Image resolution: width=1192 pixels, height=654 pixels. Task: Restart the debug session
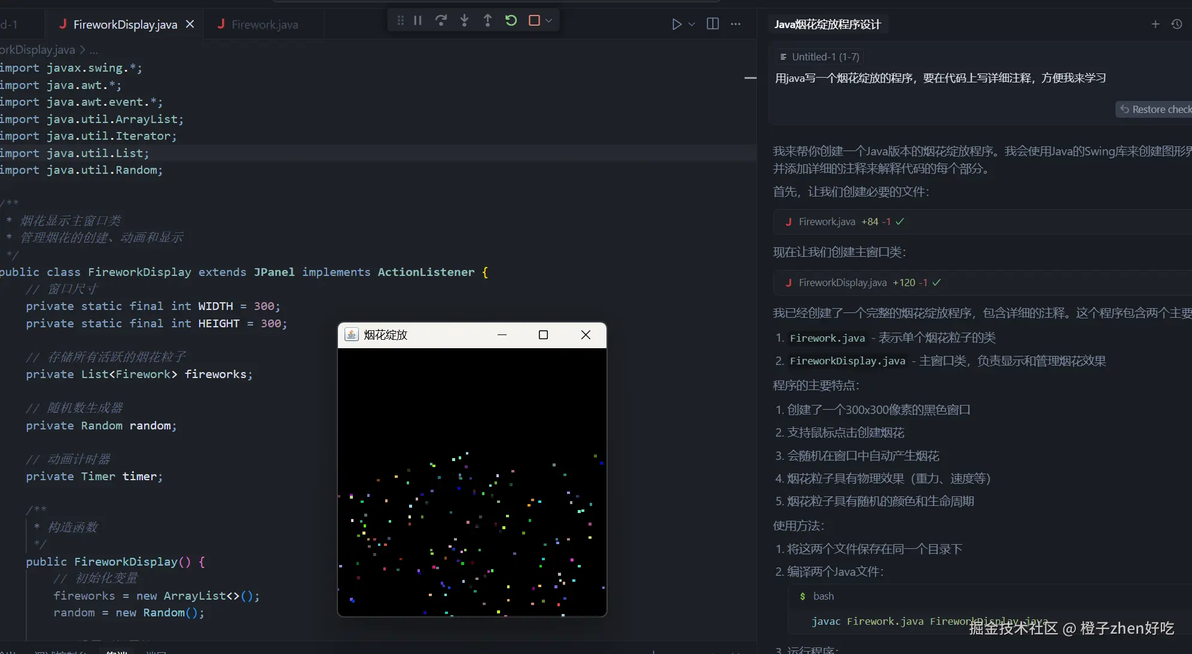click(511, 20)
